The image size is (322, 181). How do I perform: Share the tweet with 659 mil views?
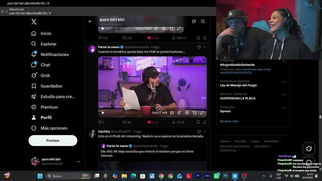(205, 38)
